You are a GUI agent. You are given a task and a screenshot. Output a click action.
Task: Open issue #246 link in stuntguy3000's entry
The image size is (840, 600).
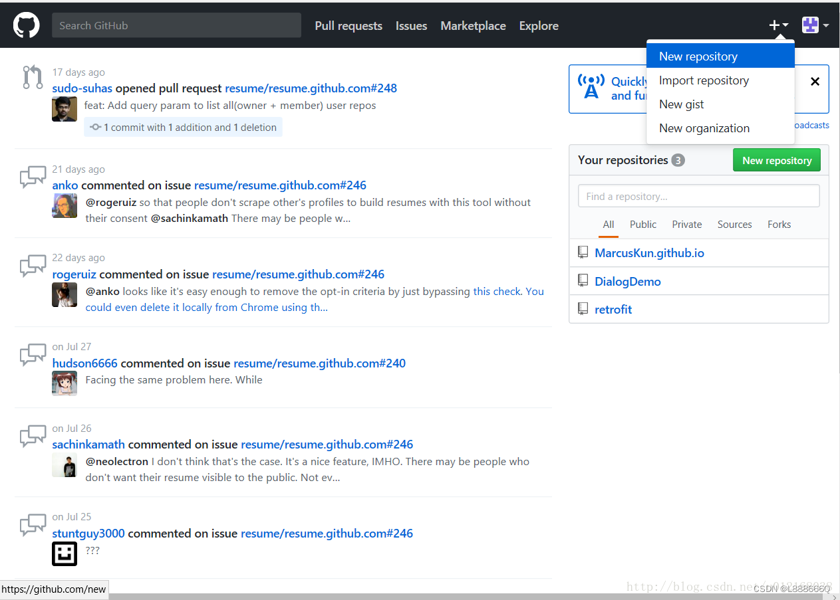327,534
